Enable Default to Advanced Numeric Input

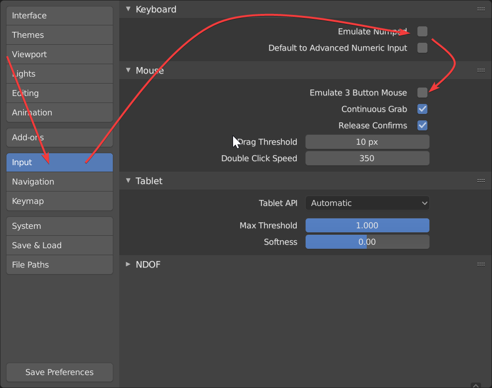[422, 48]
